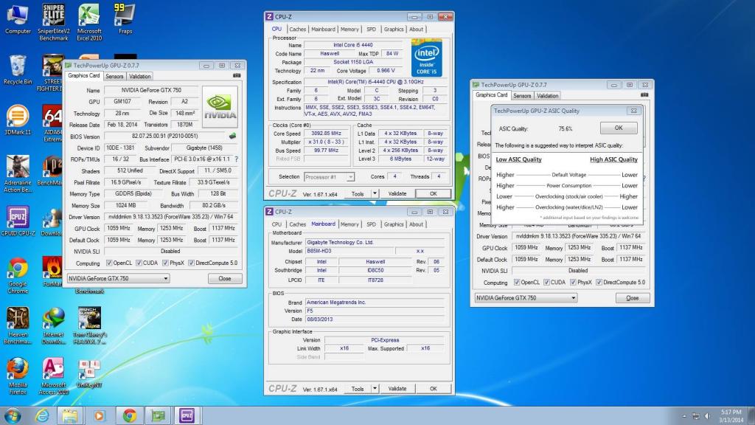Click CPU-Z taskbar button
The width and height of the screenshot is (755, 425).
[187, 415]
